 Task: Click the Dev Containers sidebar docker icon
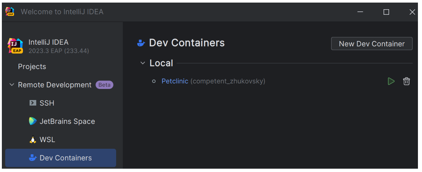coord(33,158)
